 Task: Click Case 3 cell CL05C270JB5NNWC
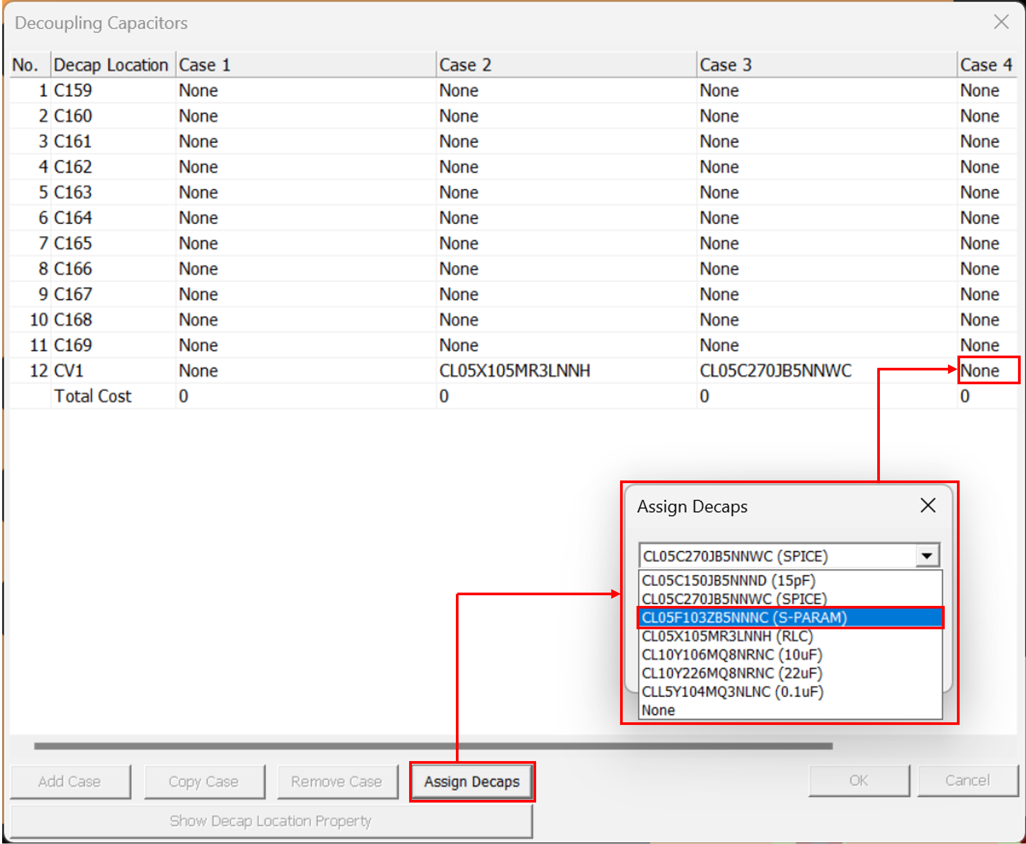pyautogui.click(x=775, y=370)
